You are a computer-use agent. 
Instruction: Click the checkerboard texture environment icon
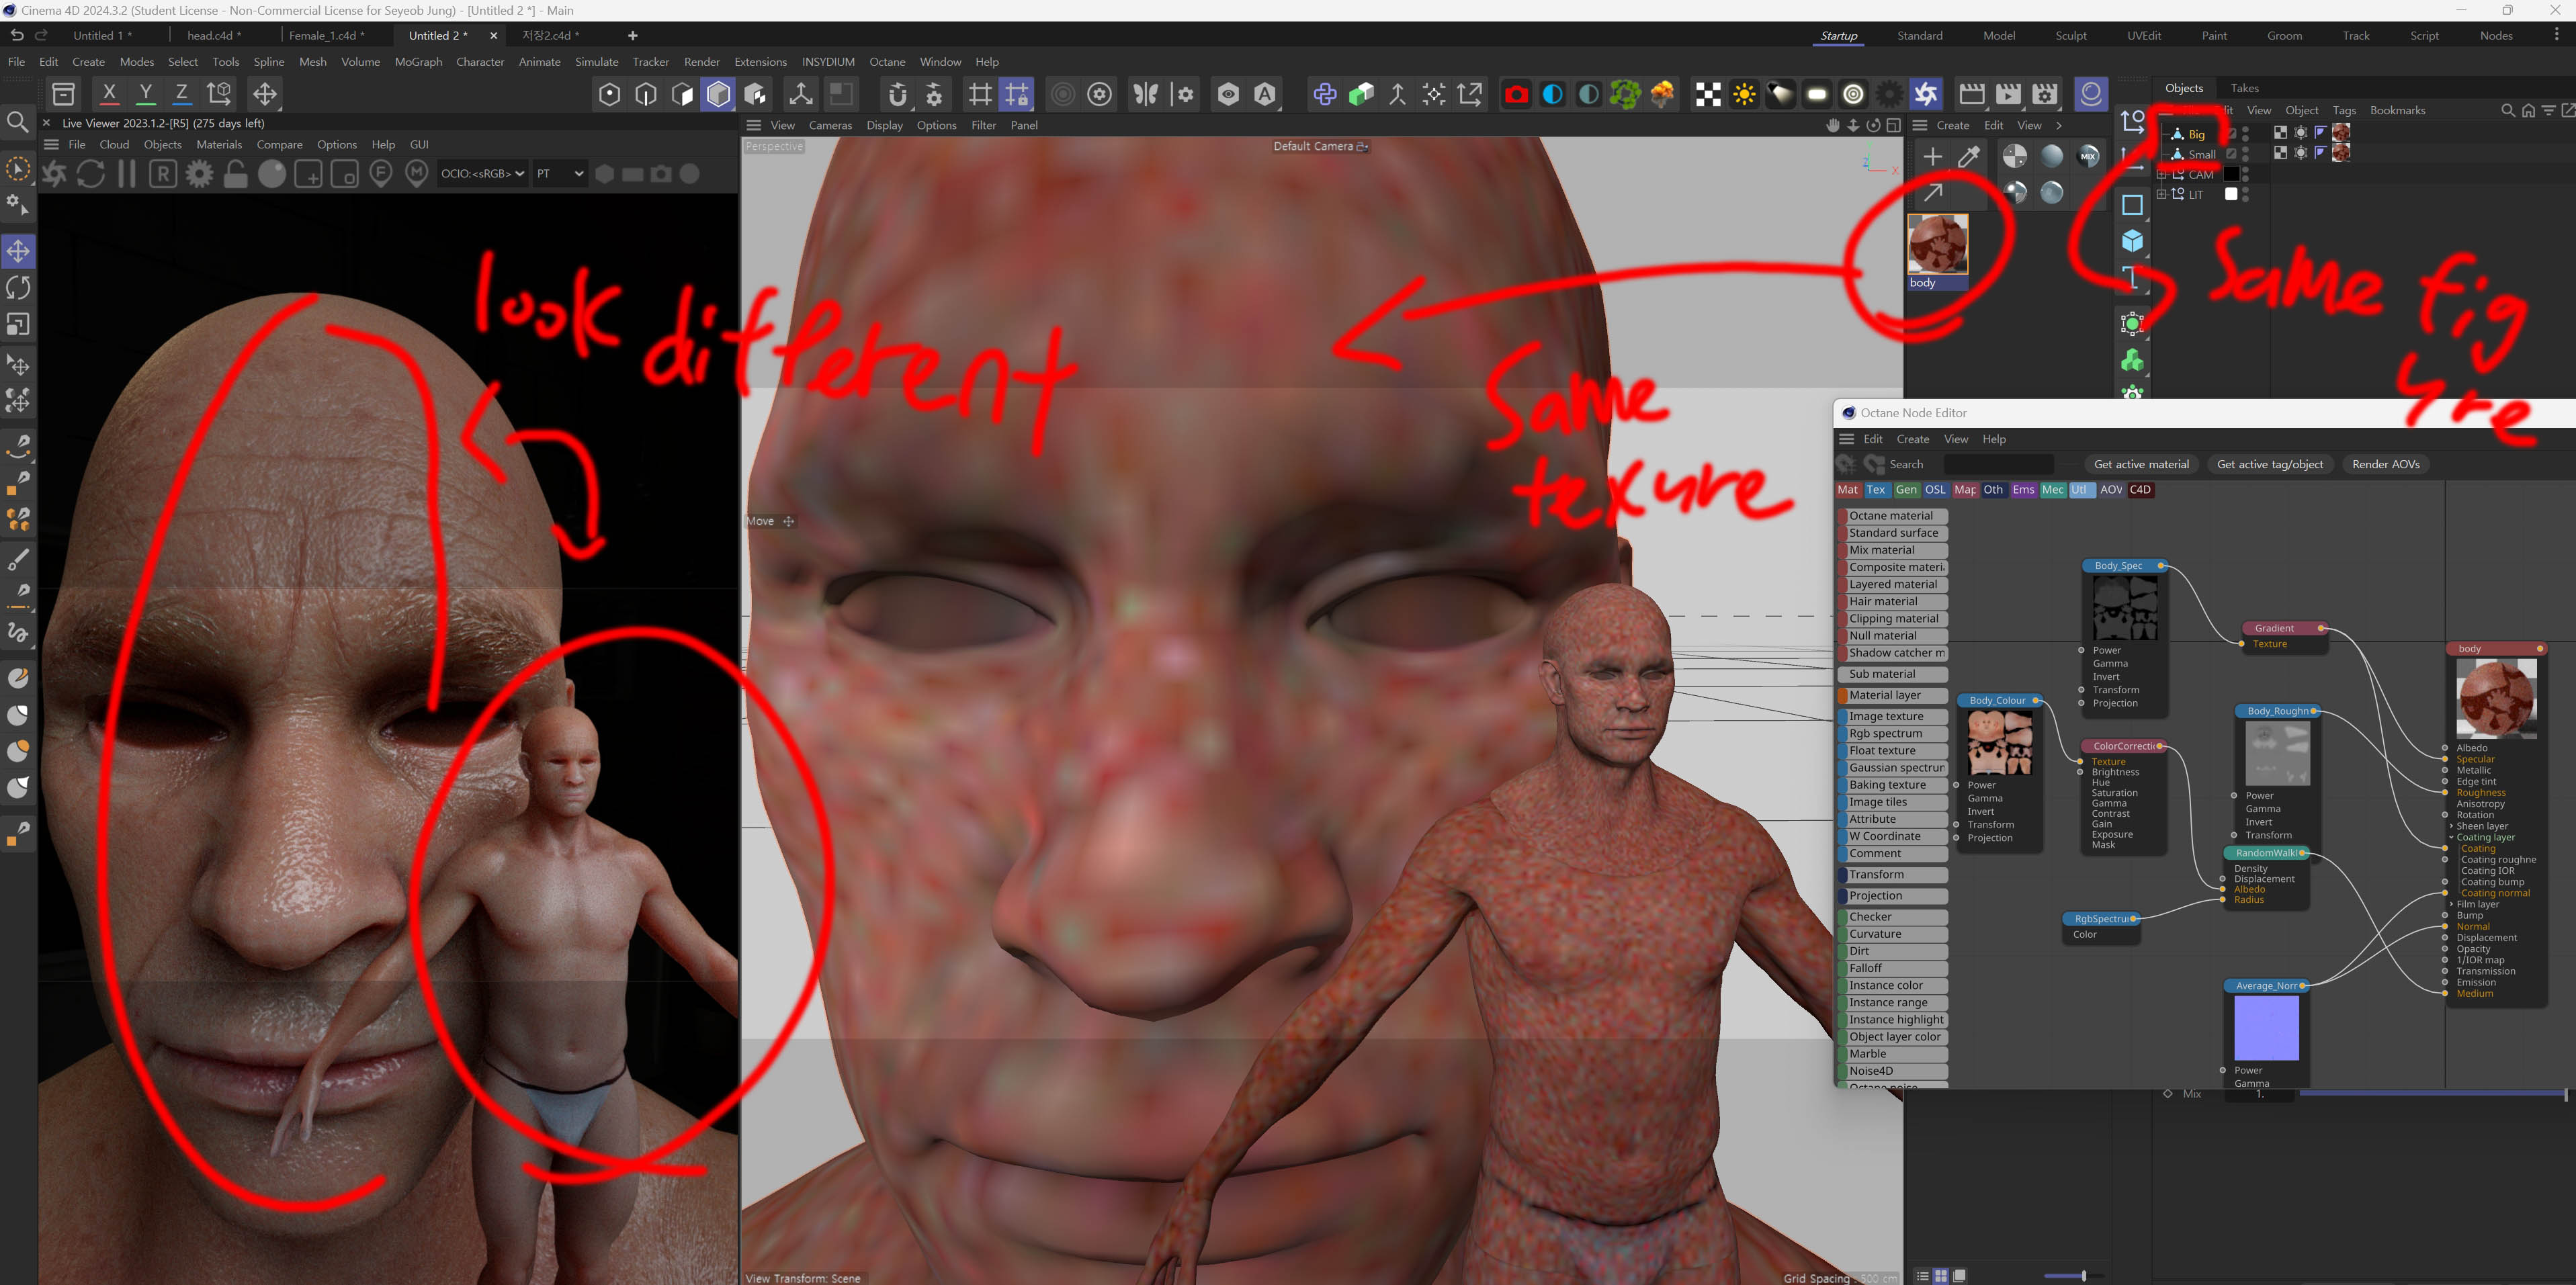1708,94
